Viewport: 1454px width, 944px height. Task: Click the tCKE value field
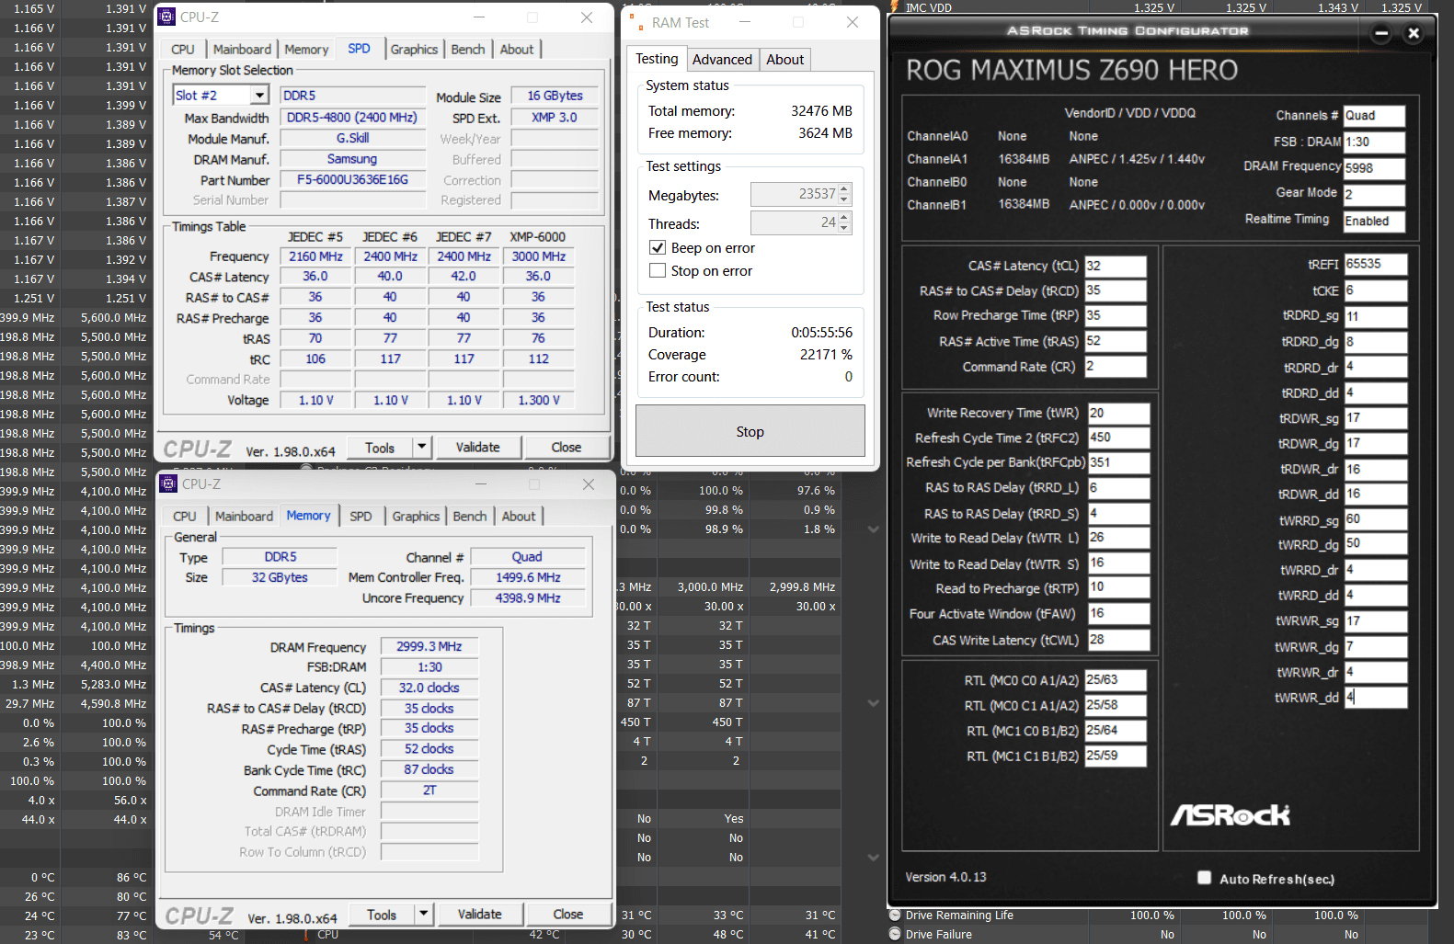(1376, 290)
